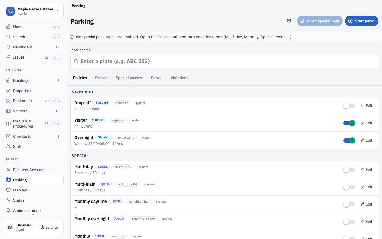This screenshot has width=382, height=239.
Task: Edit the Visitor policy
Action: [366, 123]
